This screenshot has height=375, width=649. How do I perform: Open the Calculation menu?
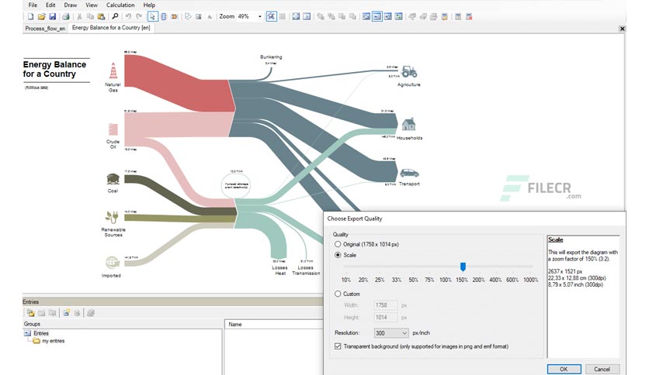click(120, 5)
